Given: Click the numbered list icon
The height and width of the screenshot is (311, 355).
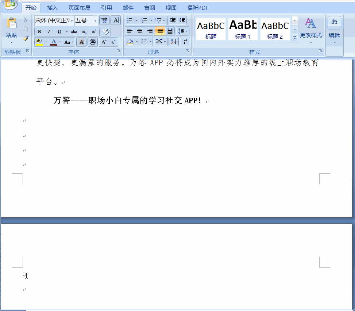Looking at the screenshot, I should point(144,20).
